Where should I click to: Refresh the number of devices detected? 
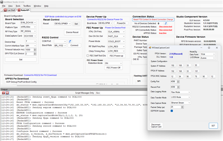[x=166, y=23]
